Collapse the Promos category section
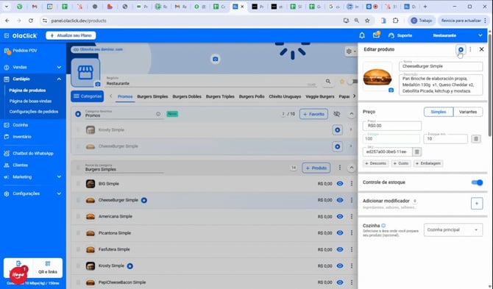The height and width of the screenshot is (289, 493). [x=352, y=114]
